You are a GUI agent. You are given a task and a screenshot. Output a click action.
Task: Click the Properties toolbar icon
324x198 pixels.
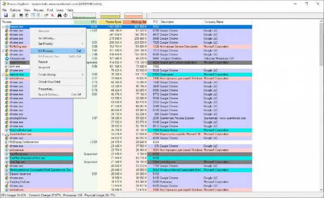(x=46, y=15)
